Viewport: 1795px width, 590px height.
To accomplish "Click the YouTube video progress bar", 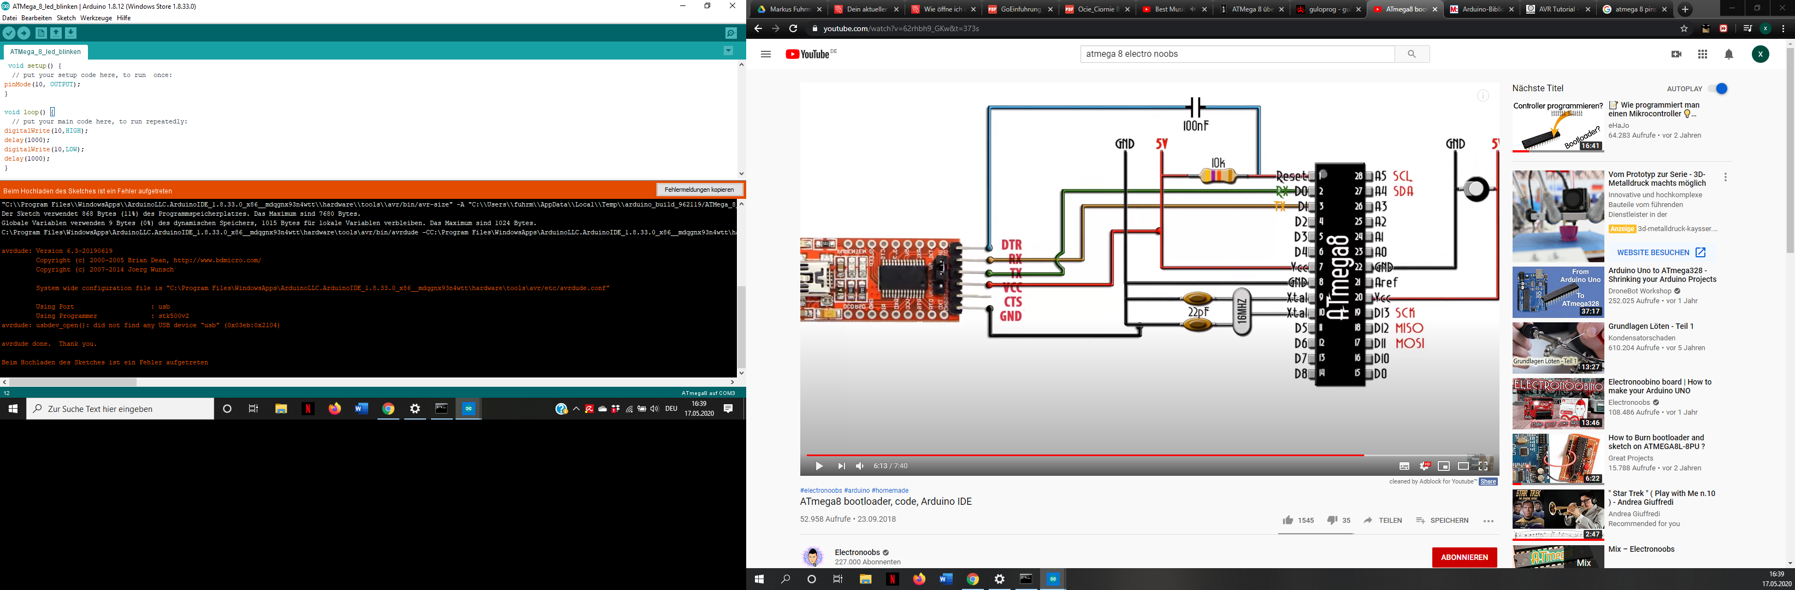I will click(x=1149, y=455).
